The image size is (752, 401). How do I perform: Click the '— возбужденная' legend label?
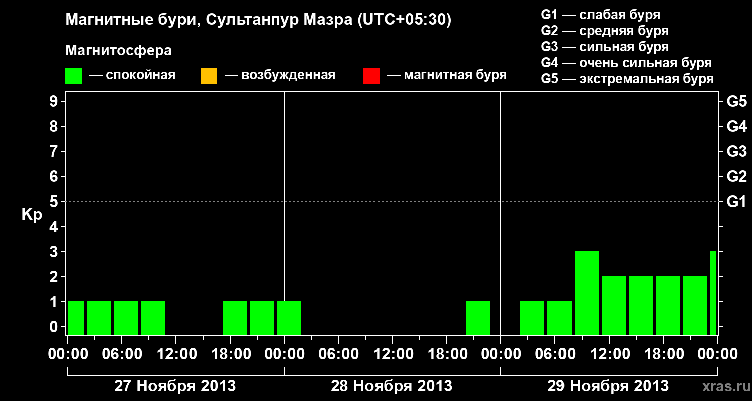tap(280, 76)
